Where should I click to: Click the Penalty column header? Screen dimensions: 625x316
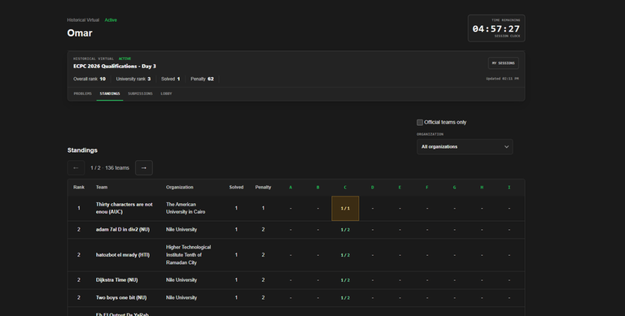tap(263, 187)
